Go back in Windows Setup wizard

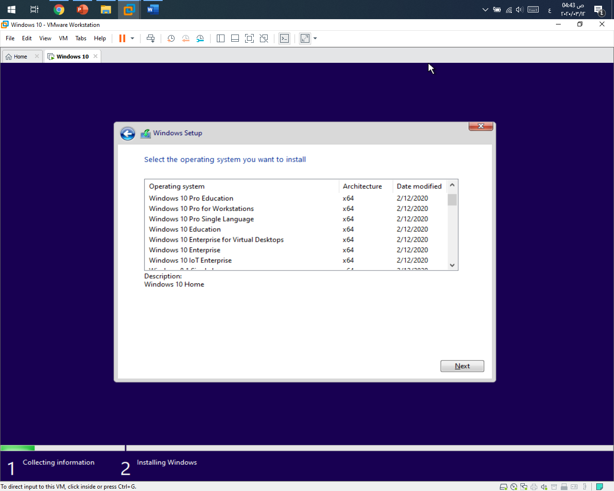click(x=128, y=134)
